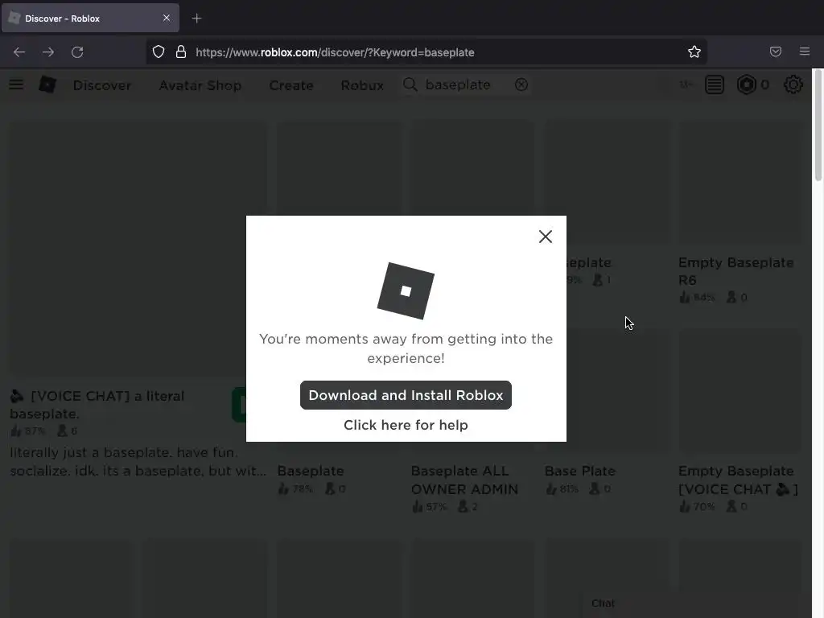824x618 pixels.
Task: Open the Chat panel at the bottom
Action: point(603,604)
